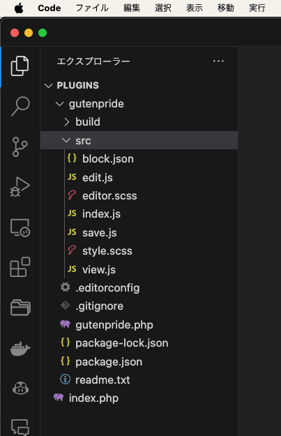281x436 pixels.
Task: Open the Search view icon
Action: [x=20, y=106]
